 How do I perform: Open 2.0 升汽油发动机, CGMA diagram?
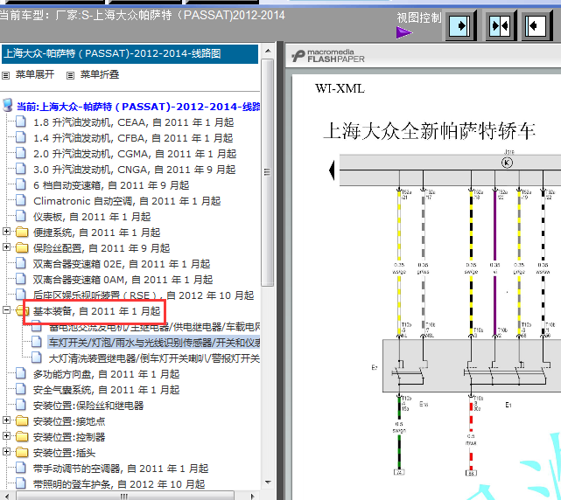[x=135, y=154]
